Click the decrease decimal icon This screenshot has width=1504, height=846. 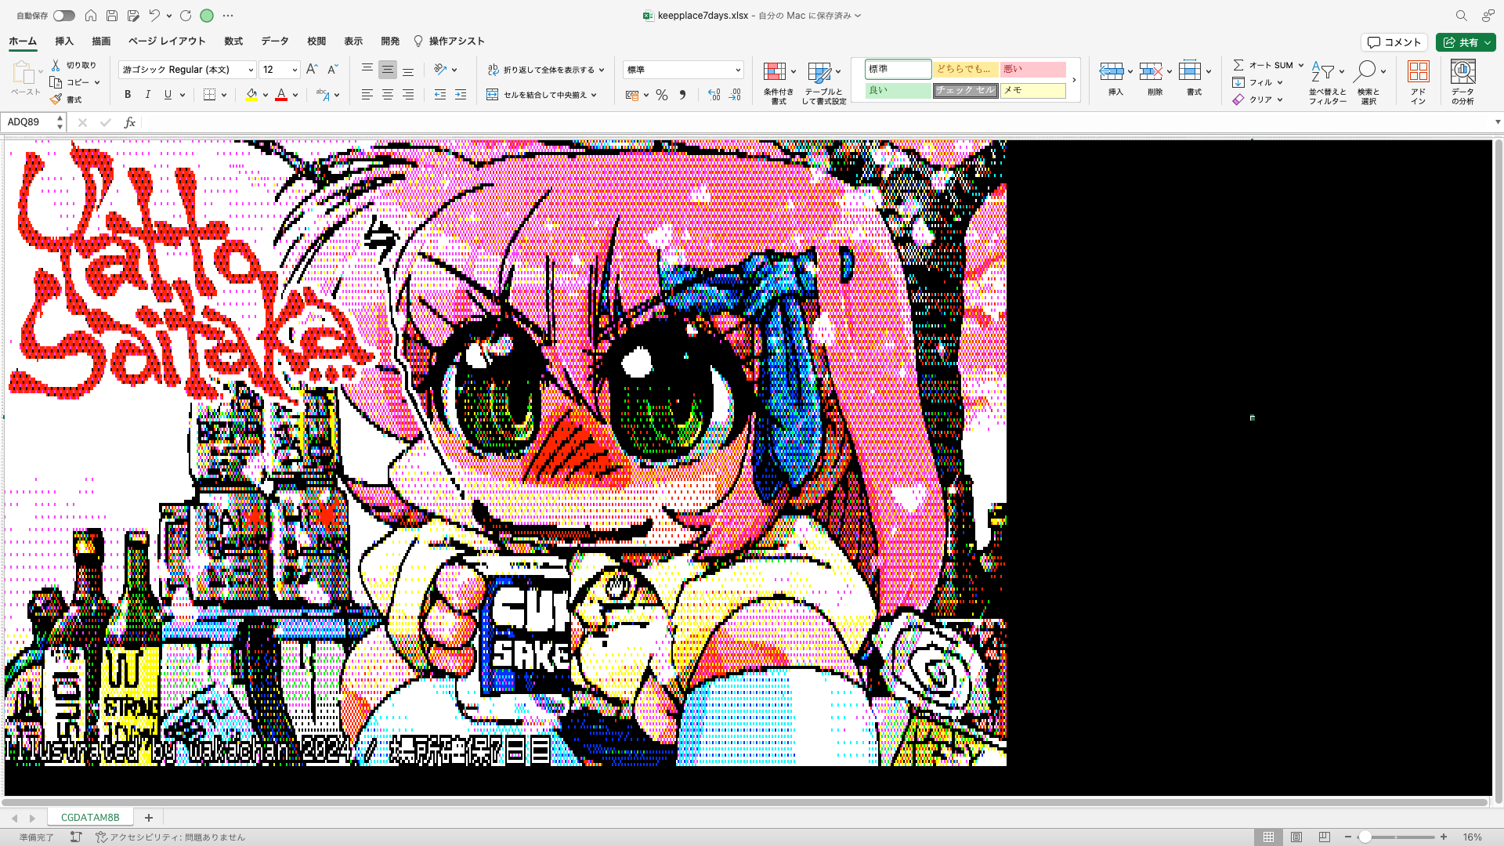pyautogui.click(x=734, y=95)
